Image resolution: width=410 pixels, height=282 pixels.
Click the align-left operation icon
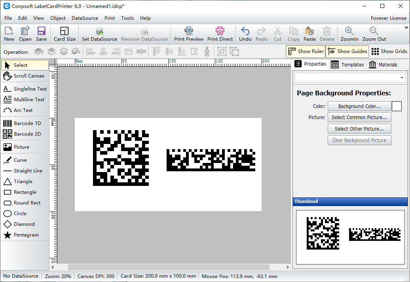point(91,51)
